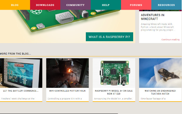The image size is (182, 114).
Task: Follow the Continue reading link
Action: tap(170, 39)
